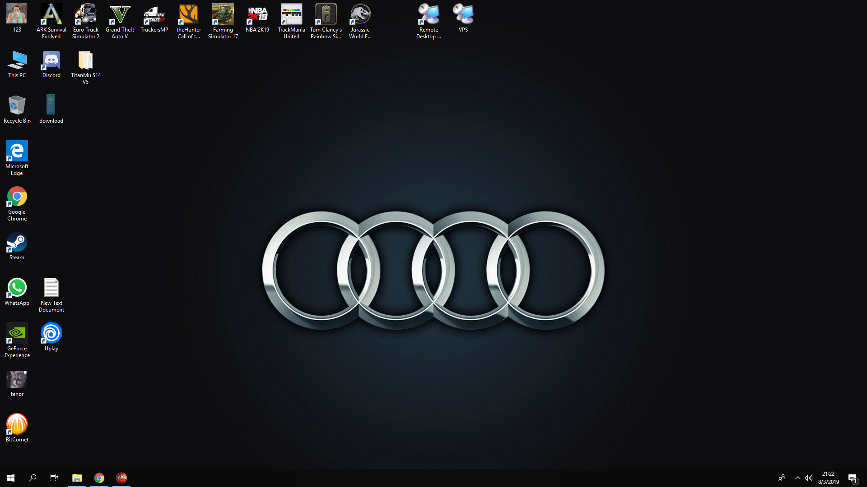Viewport: 867px width, 487px height.
Task: Open File Explorer from taskbar
Action: [x=77, y=478]
